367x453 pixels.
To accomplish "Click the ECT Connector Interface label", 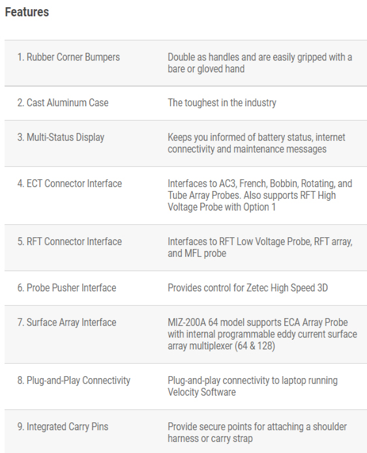I will 70,183.
